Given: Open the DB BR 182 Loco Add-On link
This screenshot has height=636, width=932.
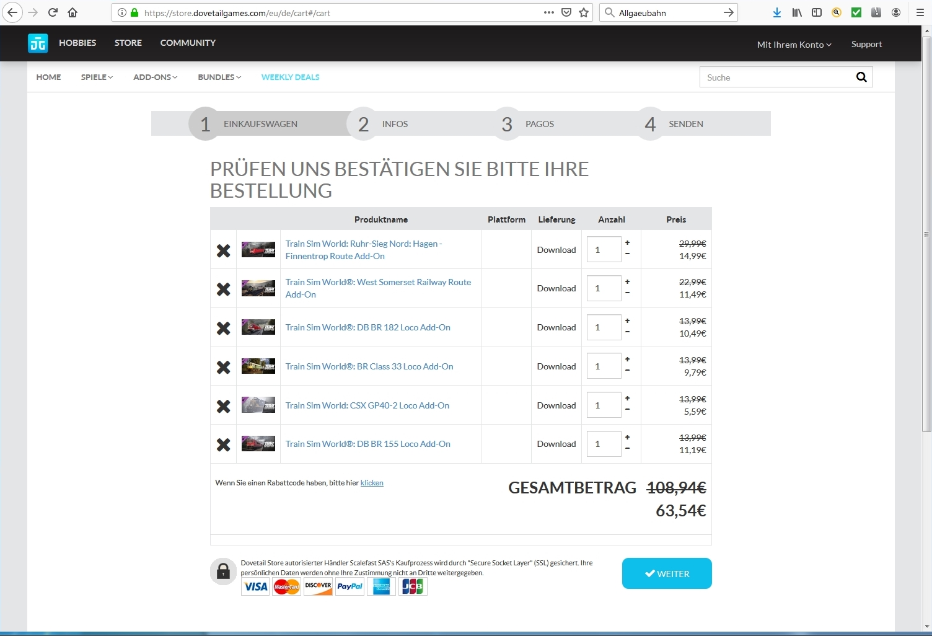Looking at the screenshot, I should tap(368, 327).
